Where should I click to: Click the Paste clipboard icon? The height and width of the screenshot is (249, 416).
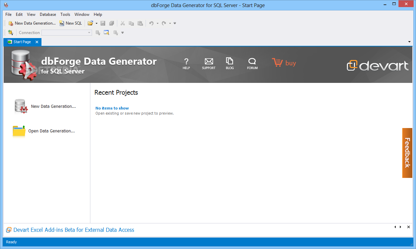pos(140,23)
